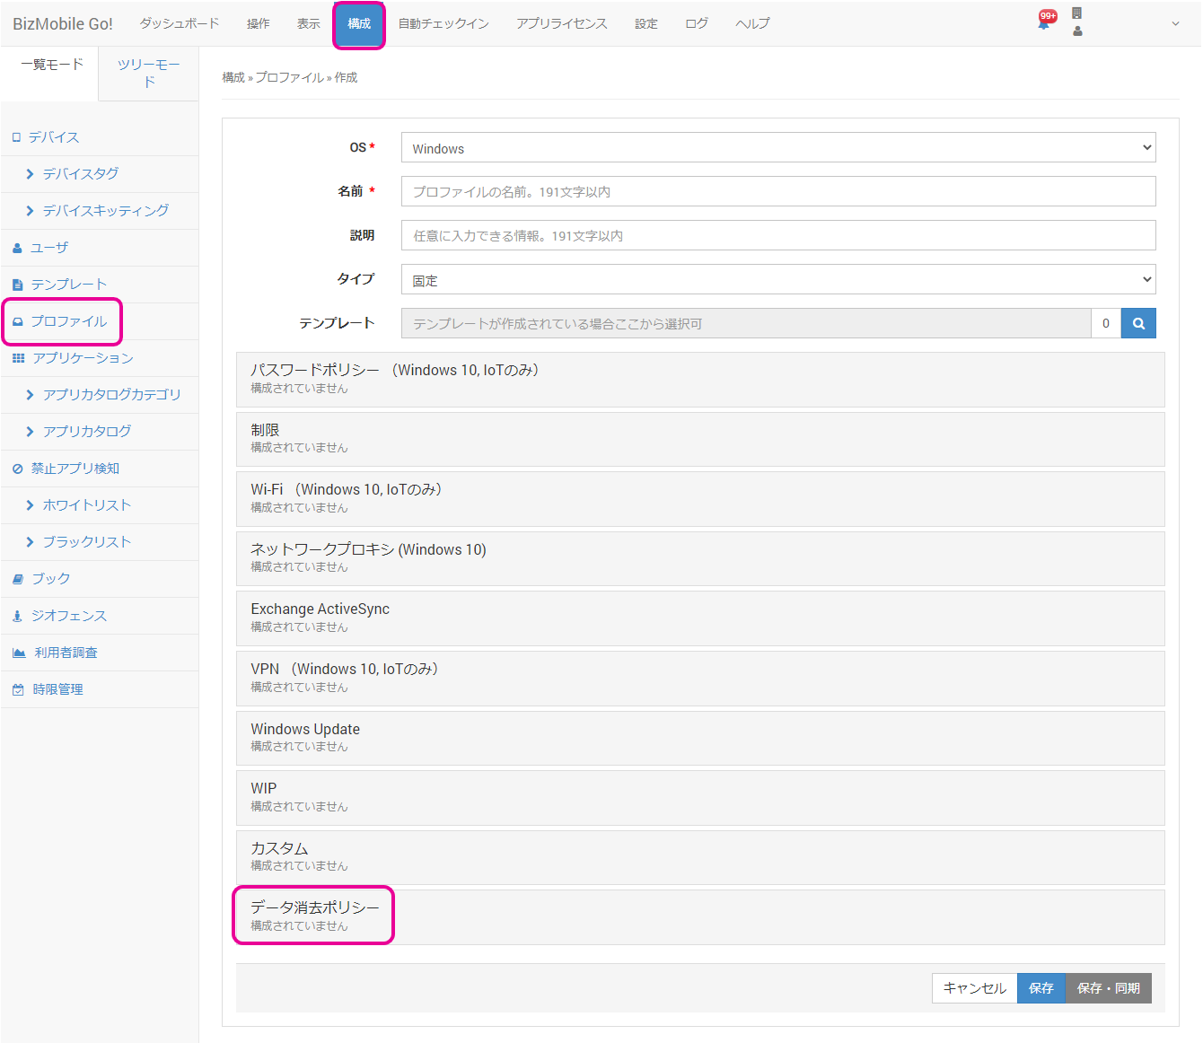Click the magnifier search button beside template field
1203x1043 pixels.
pyautogui.click(x=1138, y=324)
